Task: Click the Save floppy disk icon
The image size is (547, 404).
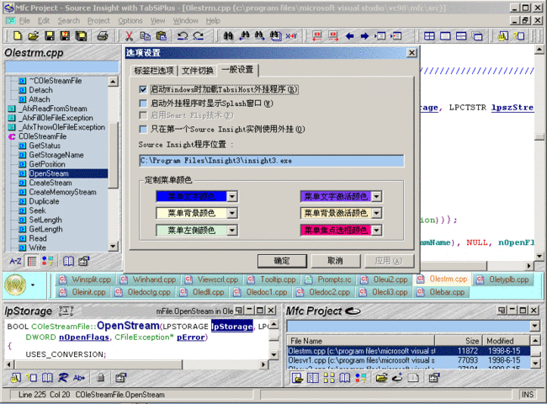Action: 49,35
